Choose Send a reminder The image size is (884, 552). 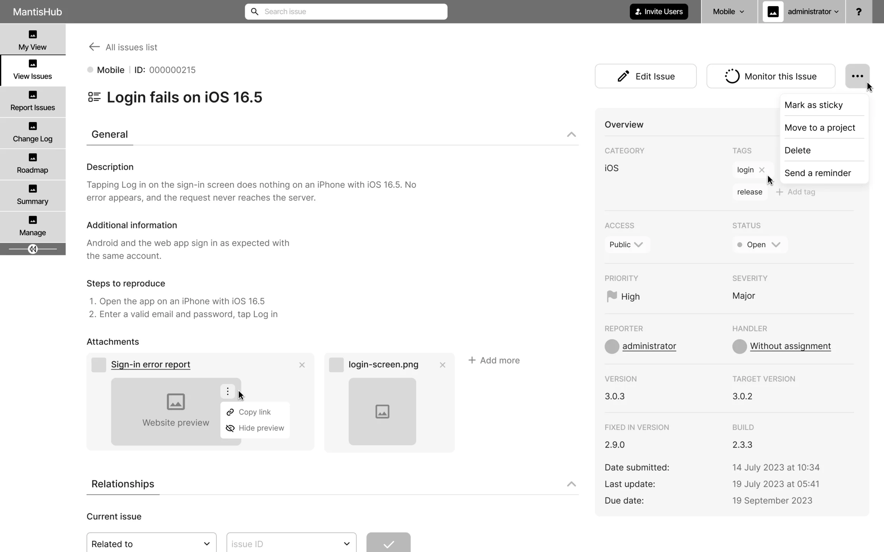coord(824,173)
